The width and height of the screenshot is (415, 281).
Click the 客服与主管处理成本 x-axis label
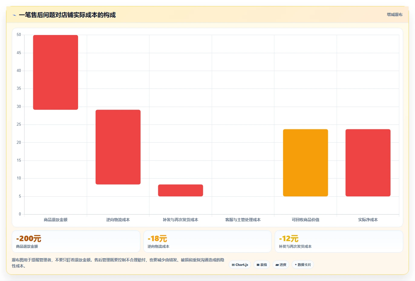(x=243, y=220)
